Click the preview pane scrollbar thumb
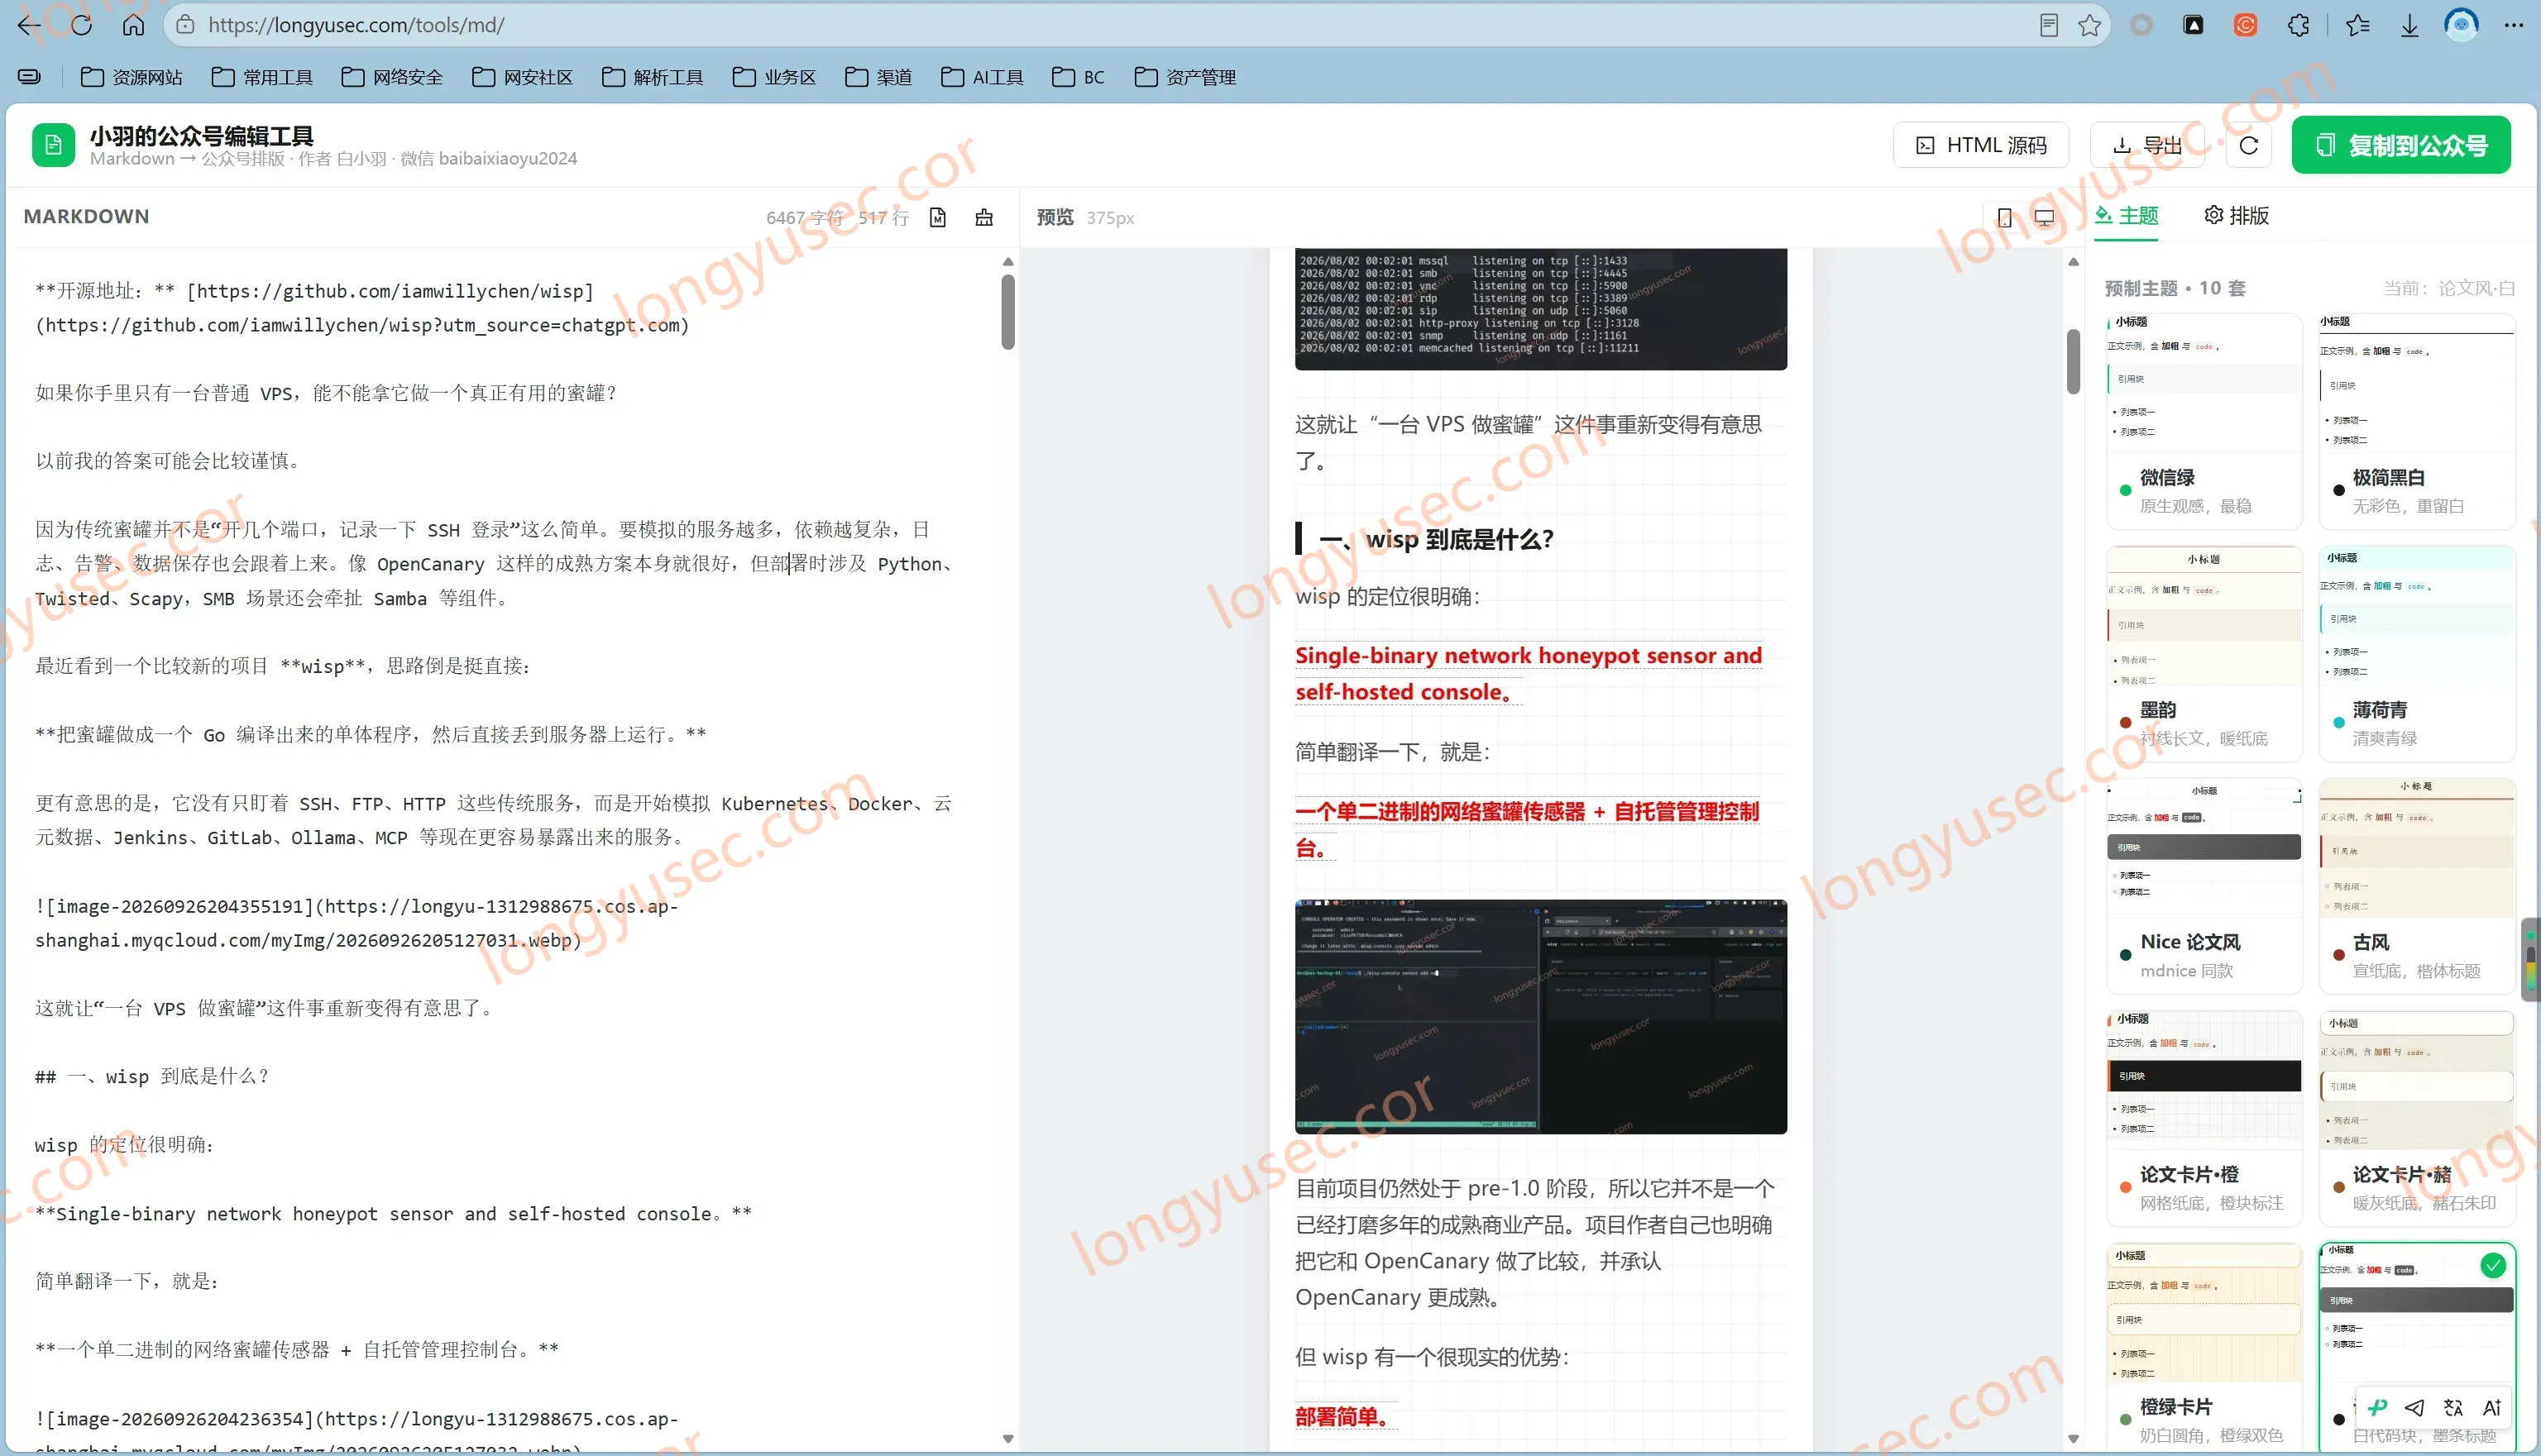The height and width of the screenshot is (1456, 2541). [2073, 362]
